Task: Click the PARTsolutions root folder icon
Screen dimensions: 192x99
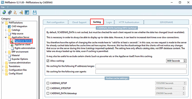Action: tap(6, 23)
